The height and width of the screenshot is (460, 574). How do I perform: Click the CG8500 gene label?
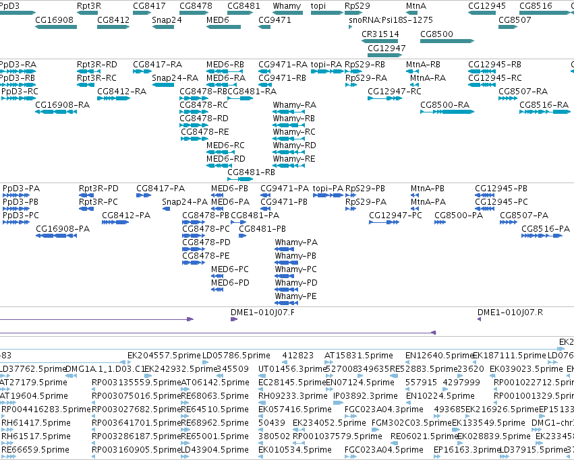click(436, 34)
